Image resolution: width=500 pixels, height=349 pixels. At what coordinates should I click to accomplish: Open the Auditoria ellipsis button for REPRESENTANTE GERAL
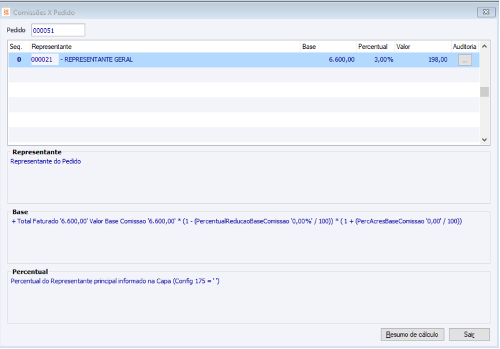click(x=465, y=60)
